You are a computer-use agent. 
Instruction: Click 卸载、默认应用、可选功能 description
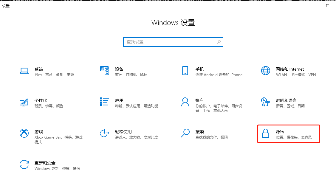point(137,106)
